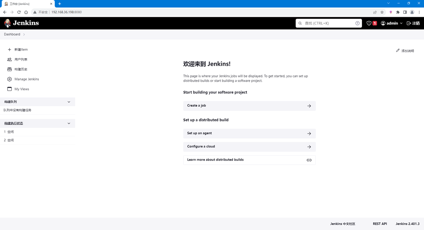Click the Jenkins butler logo icon
Viewport: 424px width, 230px height.
tap(7, 23)
